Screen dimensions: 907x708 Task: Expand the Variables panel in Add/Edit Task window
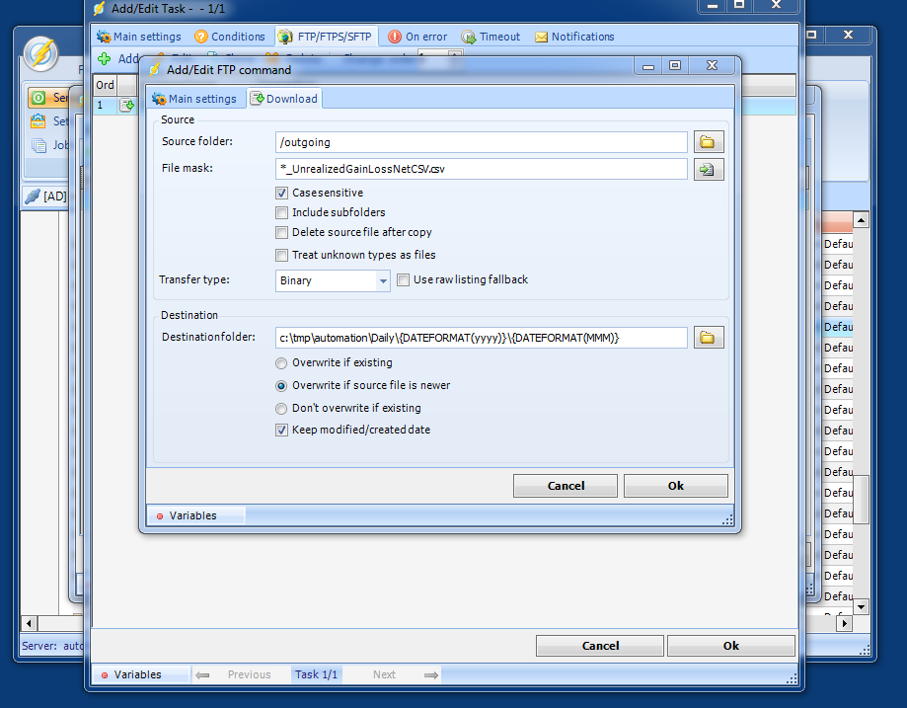coord(136,674)
